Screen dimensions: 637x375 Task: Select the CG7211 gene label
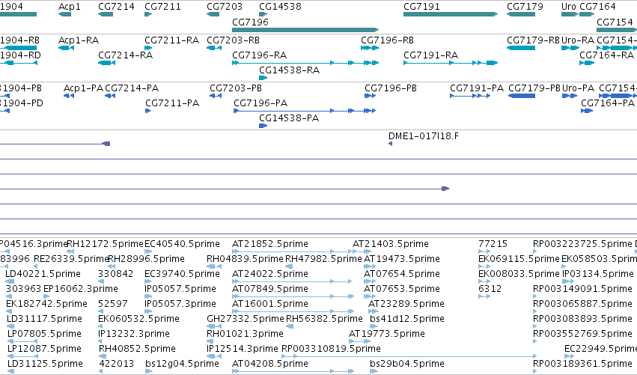click(163, 7)
